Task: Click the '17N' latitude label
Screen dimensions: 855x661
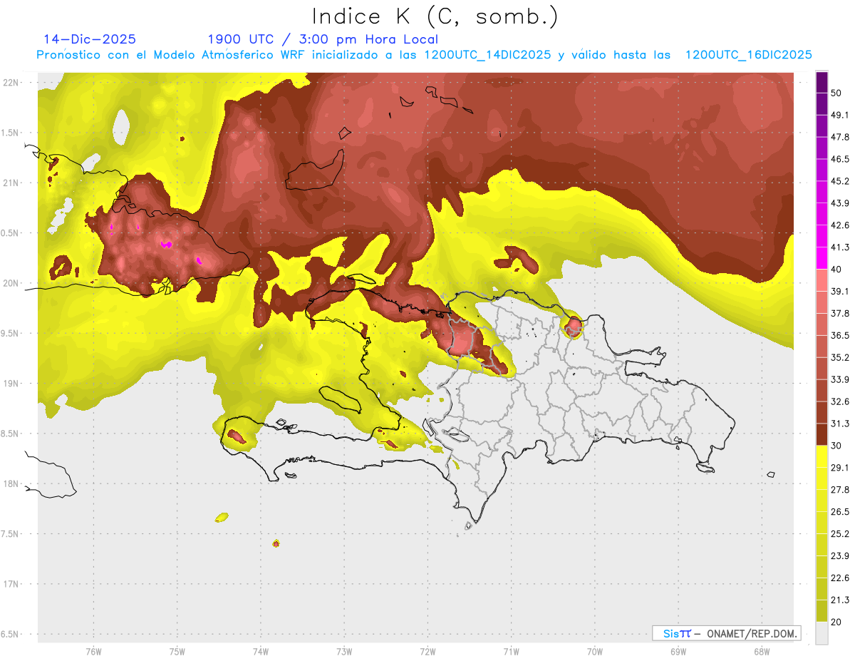Action: click(x=12, y=584)
